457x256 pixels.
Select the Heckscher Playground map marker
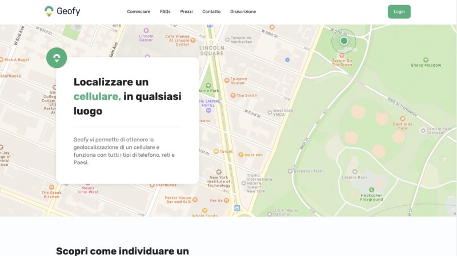(371, 189)
